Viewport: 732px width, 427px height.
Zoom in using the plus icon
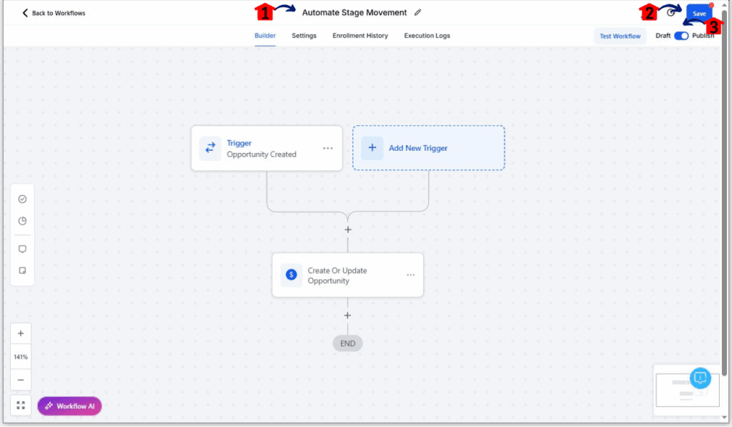[x=20, y=332]
